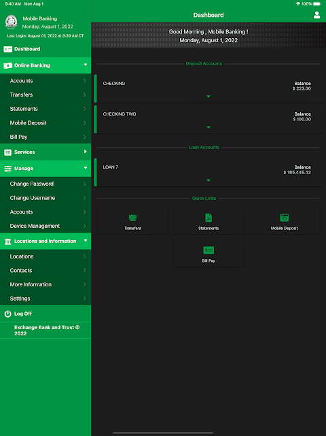Select the CHECKING TWO account name
326x436 pixels.
pyautogui.click(x=120, y=114)
